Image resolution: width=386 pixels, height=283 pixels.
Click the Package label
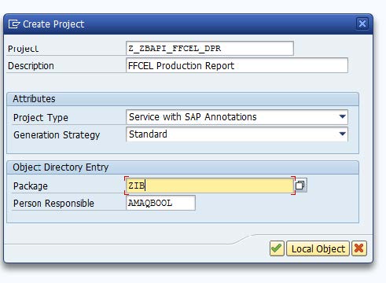click(31, 186)
